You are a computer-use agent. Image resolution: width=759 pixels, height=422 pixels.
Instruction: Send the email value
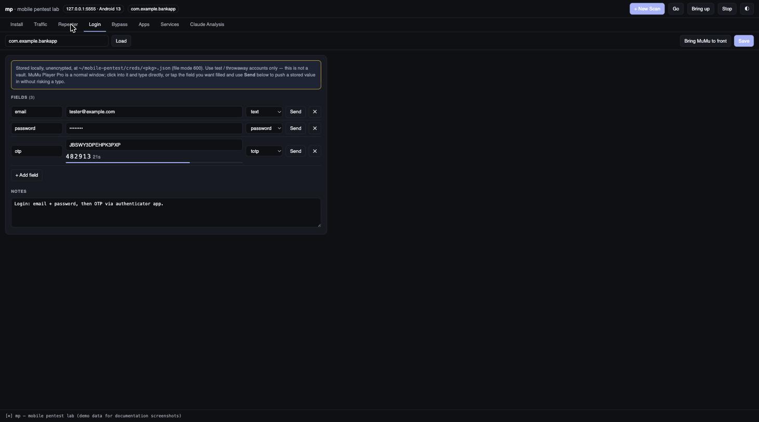(295, 112)
